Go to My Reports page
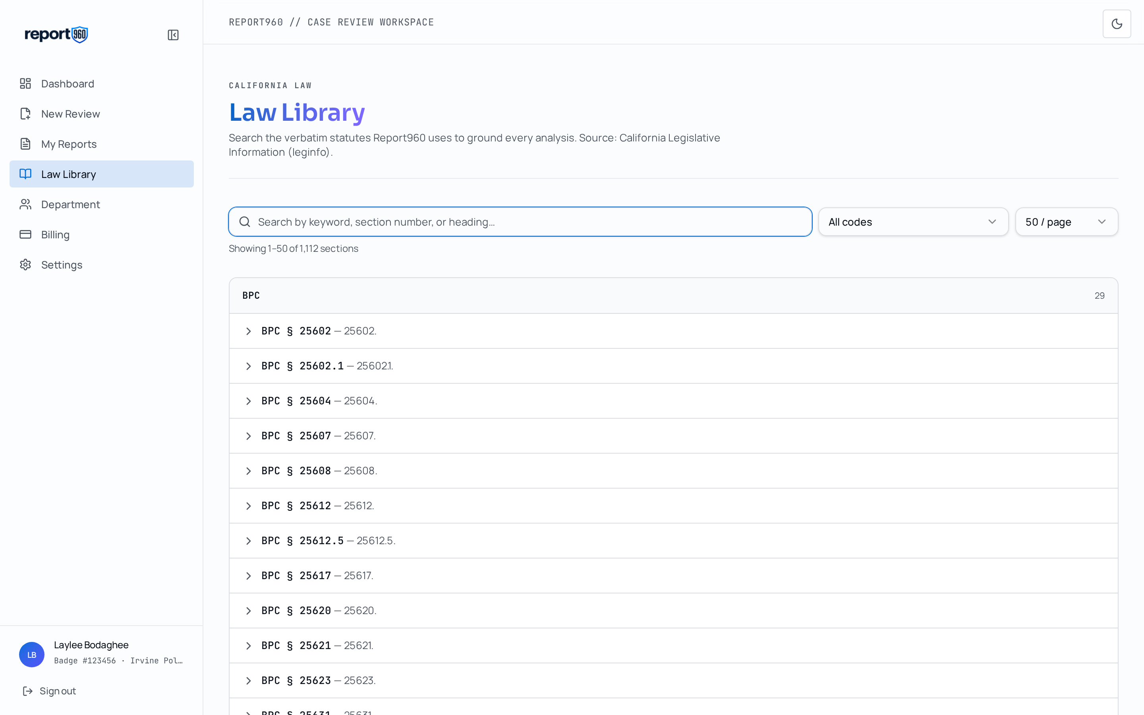Image resolution: width=1144 pixels, height=715 pixels. click(102, 144)
